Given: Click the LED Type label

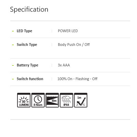Looking at the screenshot, I should (24, 31).
